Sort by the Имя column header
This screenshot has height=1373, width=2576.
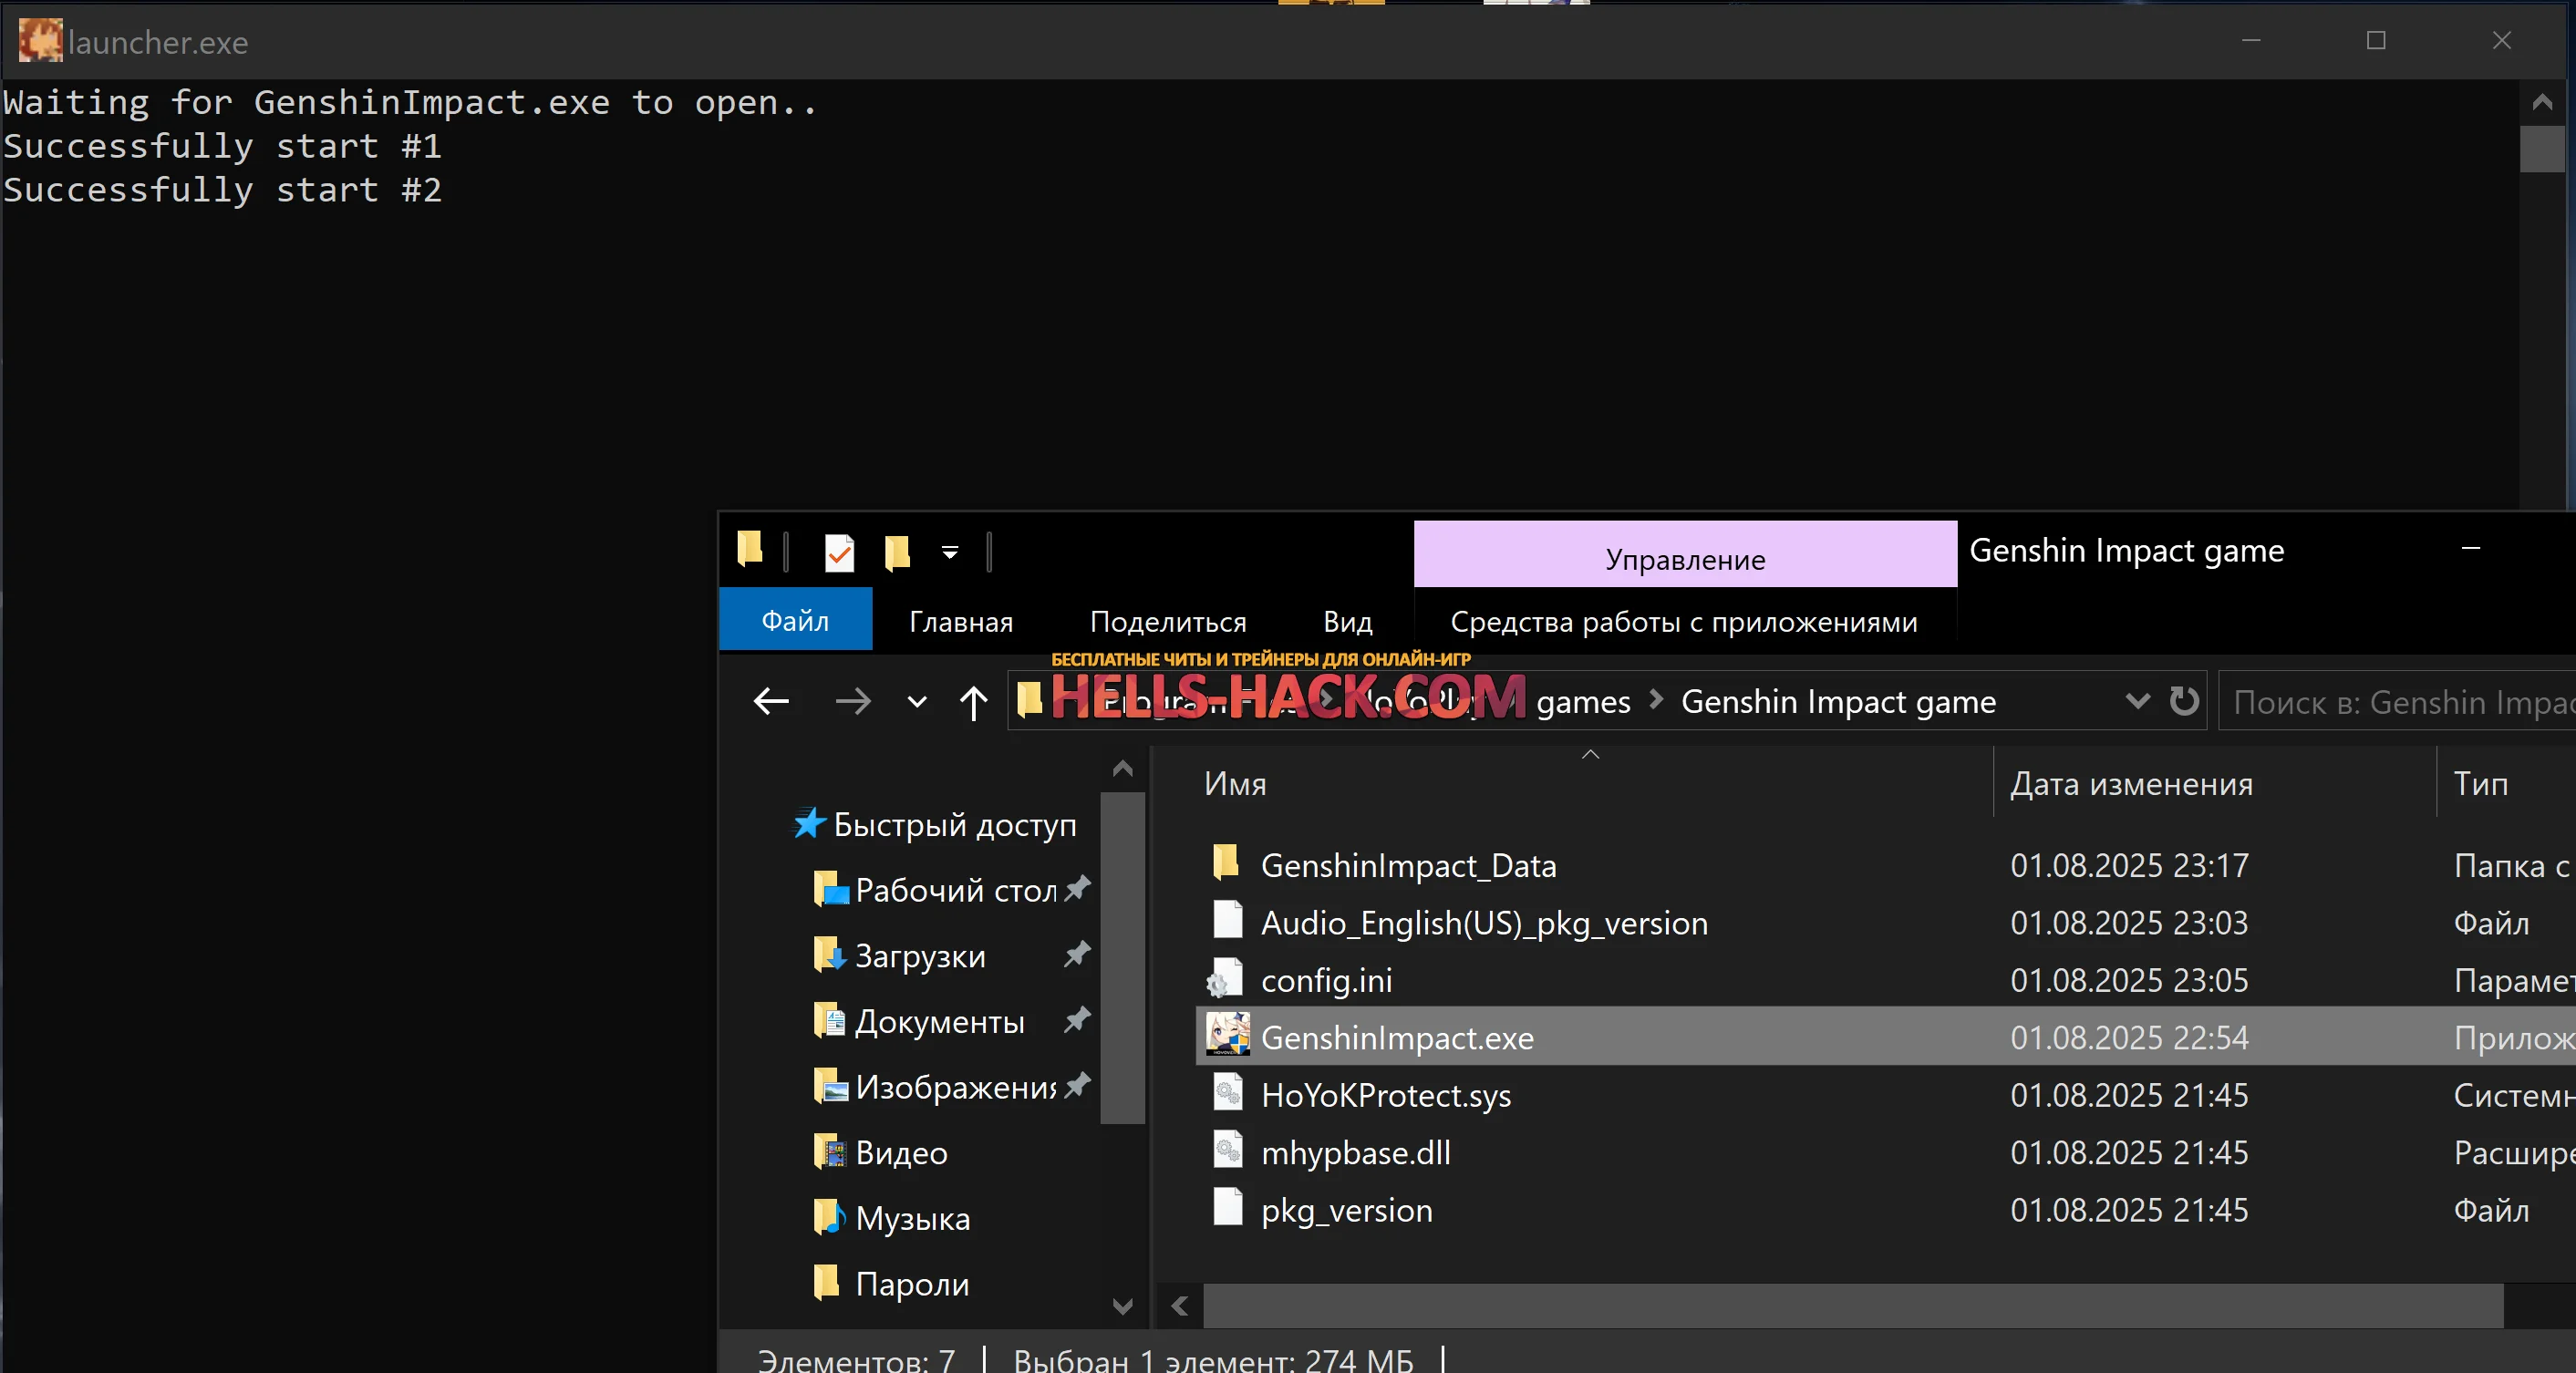point(1235,783)
